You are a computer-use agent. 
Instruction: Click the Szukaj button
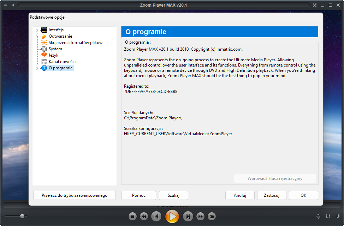point(173,195)
